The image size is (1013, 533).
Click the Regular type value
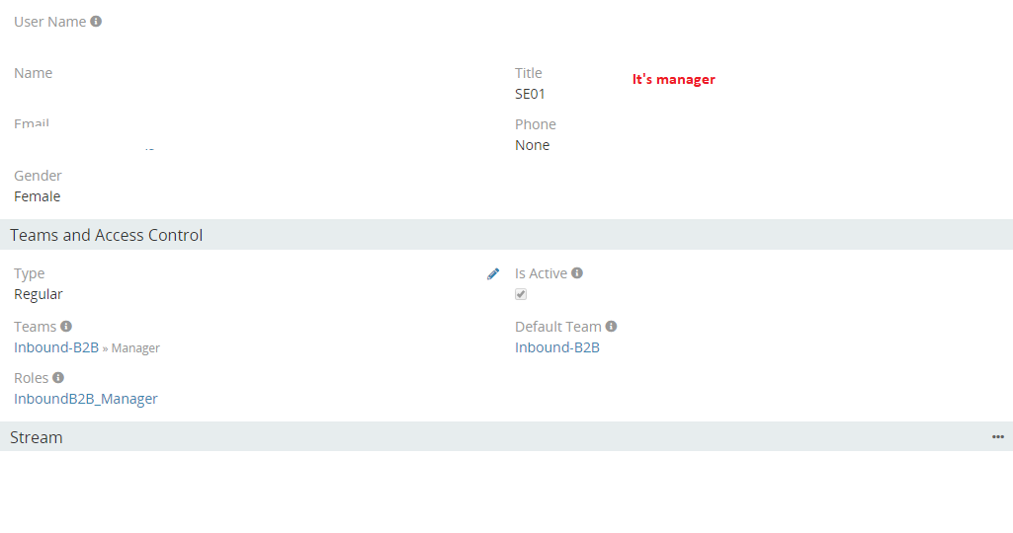pos(39,294)
